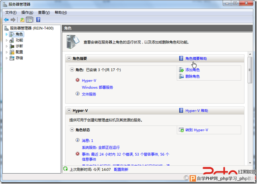257x184 pixels.
Task: Click the Server Manager title bar icon
Action: [x=5, y=4]
